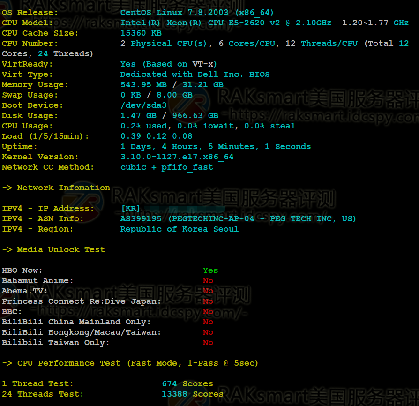Click the "No" result for Abema.TV
The height and width of the screenshot is (406, 419).
[x=208, y=291]
